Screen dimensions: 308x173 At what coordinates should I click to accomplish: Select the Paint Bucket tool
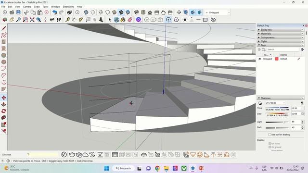[x=123, y=20]
